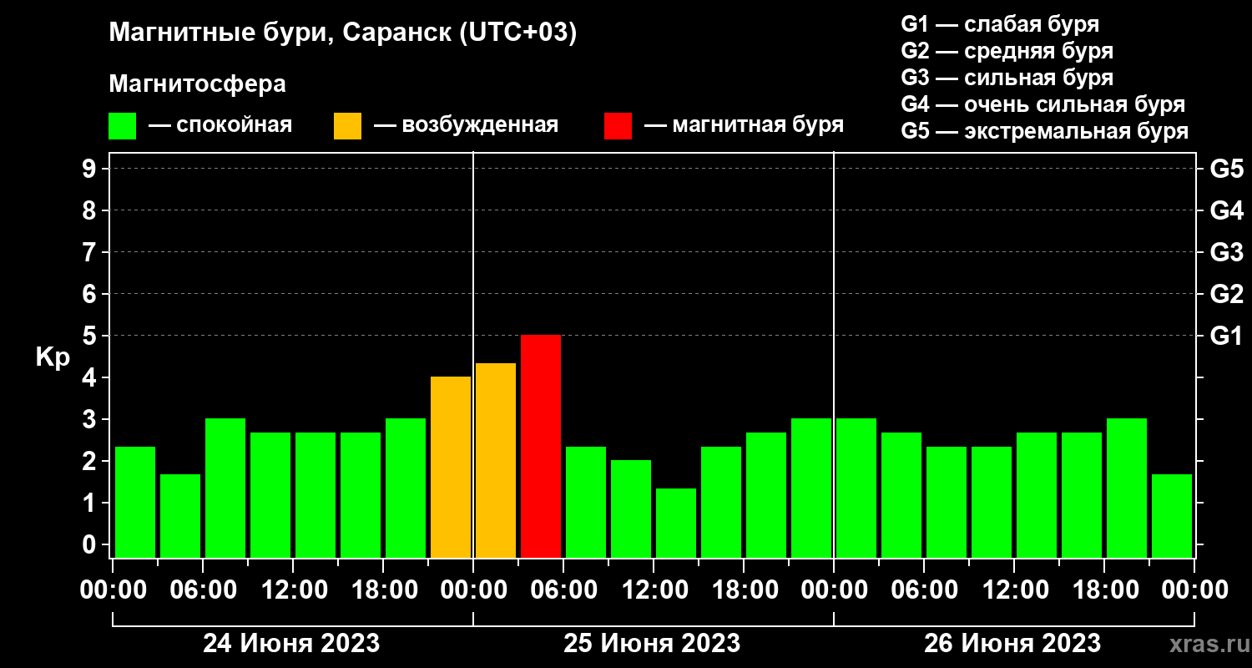This screenshot has width=1252, height=668.
Task: Select the orange bar ending at midnight 24 June
Action: [x=451, y=467]
